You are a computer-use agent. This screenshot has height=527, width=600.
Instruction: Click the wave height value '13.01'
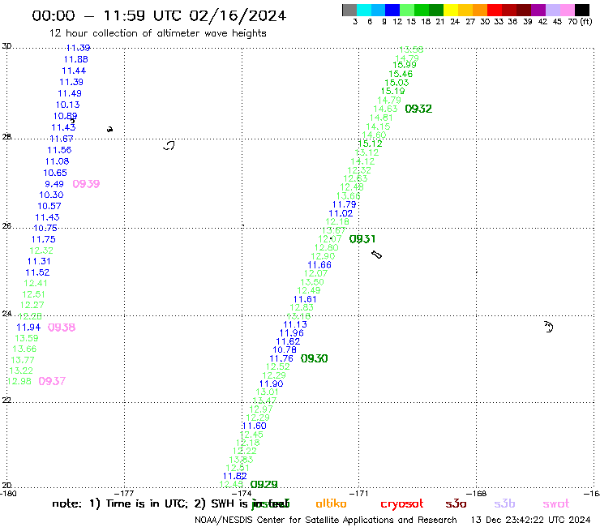tap(267, 392)
